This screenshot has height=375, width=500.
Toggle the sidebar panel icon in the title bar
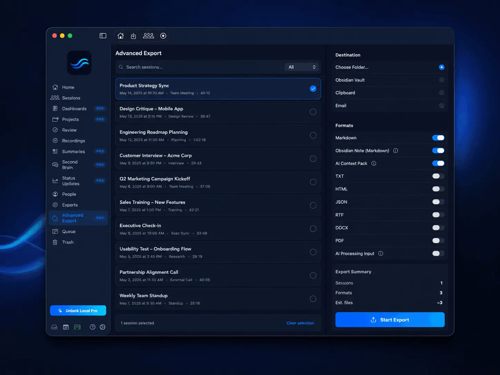[103, 36]
